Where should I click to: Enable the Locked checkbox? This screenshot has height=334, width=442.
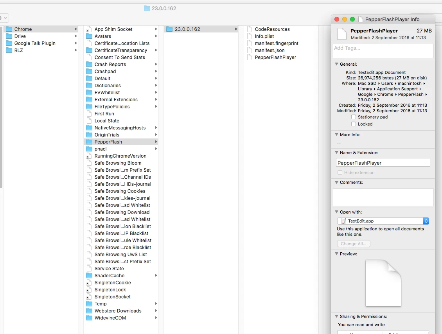354,124
